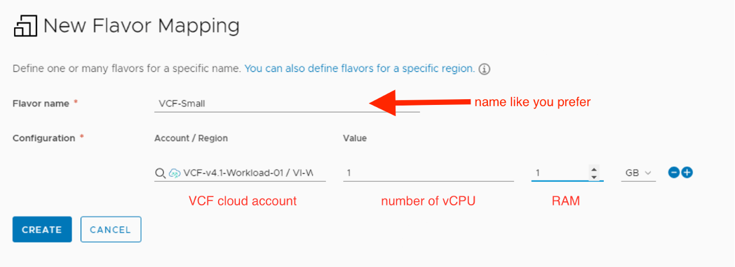Focus the Flavor name field containing VCF-Small
Screen dimensions: 735x267
287,103
